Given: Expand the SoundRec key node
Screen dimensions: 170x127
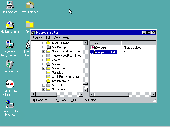Looking at the screenshot, I should pyautogui.click(x=44, y=68).
